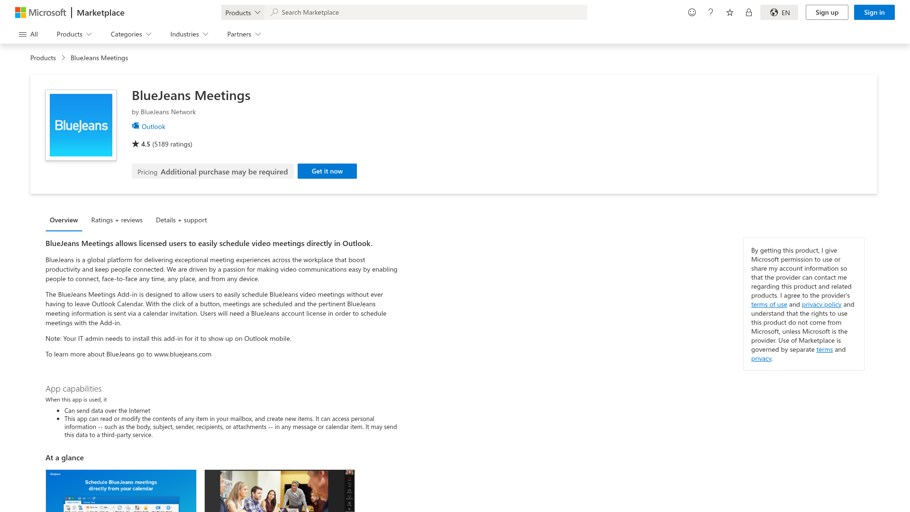Click the Get it now button
The image size is (910, 512).
coord(327,171)
